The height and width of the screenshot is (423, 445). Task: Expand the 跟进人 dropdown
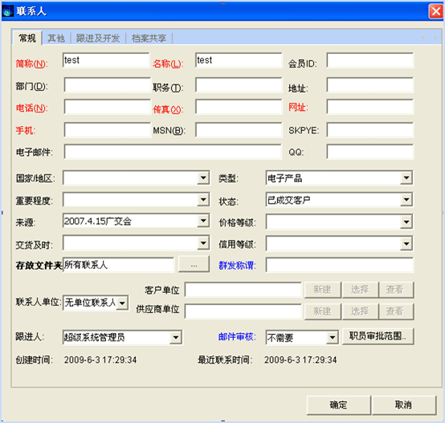click(176, 337)
